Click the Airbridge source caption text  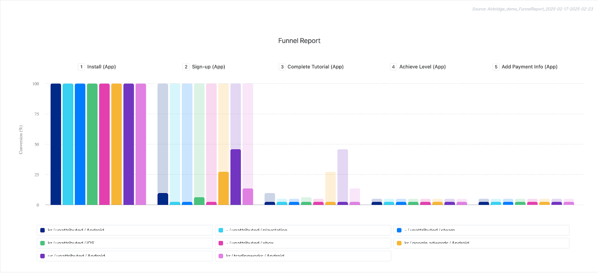[x=532, y=9]
